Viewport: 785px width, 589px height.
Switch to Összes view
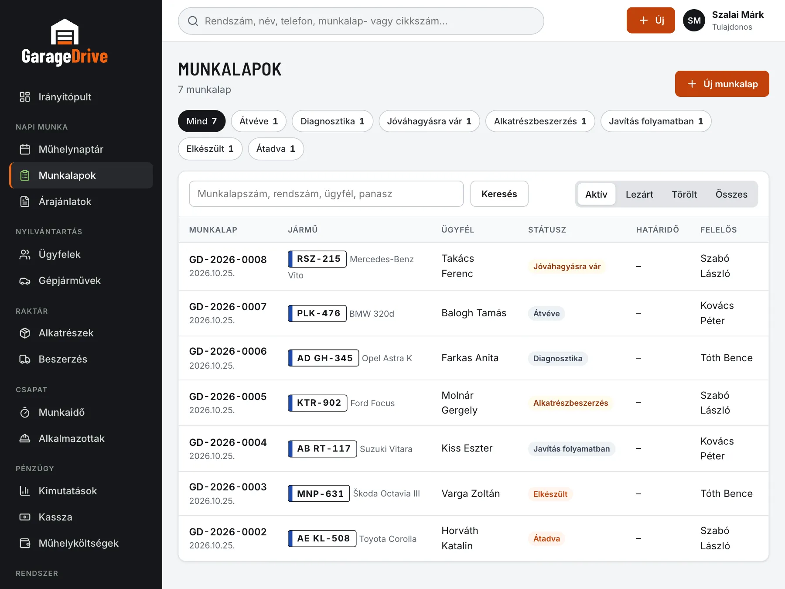click(x=731, y=194)
